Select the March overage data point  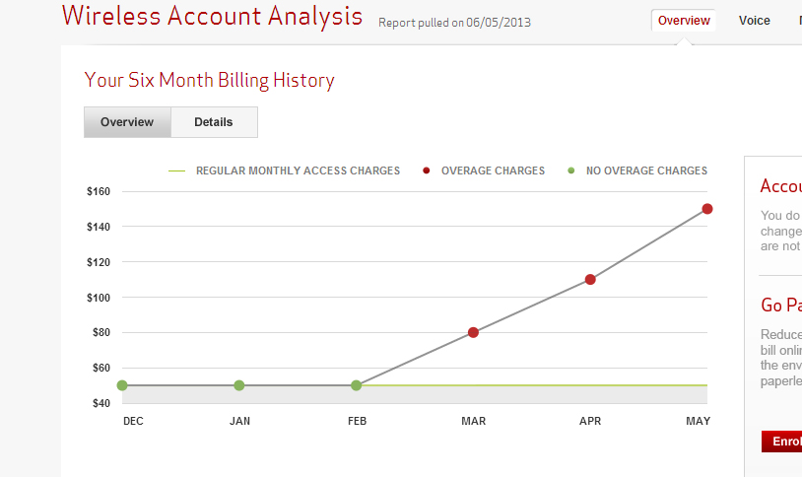[x=473, y=332]
